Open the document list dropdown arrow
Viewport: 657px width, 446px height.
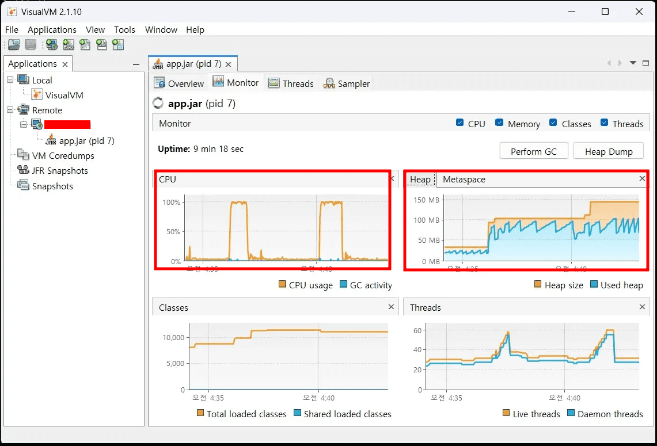[633, 63]
